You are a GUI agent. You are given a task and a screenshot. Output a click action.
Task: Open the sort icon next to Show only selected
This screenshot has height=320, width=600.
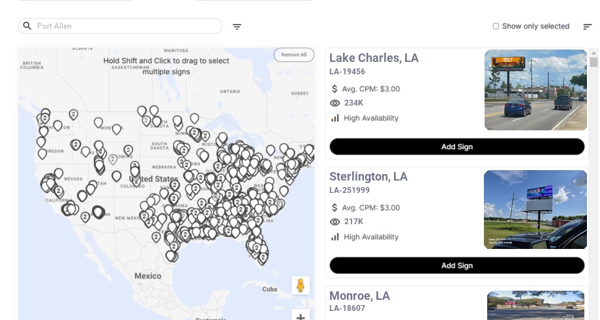[x=588, y=27]
